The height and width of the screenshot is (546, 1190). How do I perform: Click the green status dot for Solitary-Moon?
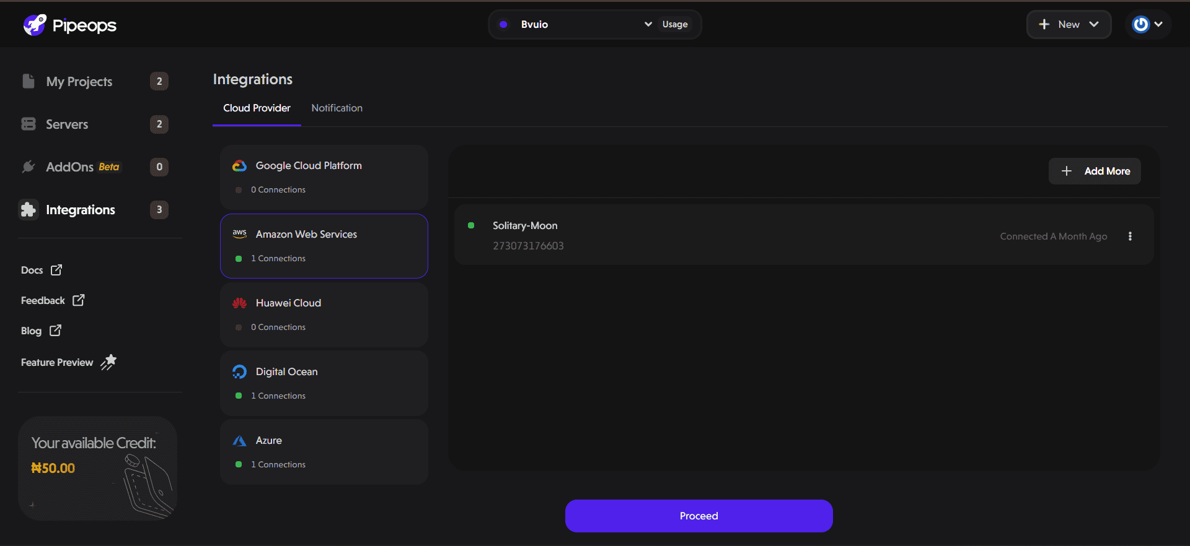471,225
